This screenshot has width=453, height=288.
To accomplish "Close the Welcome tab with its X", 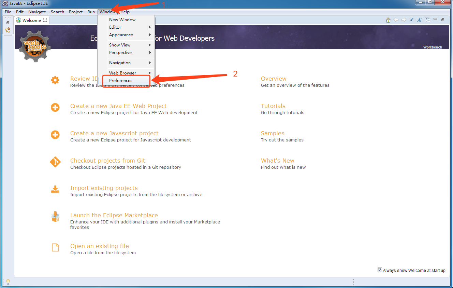I will coord(45,20).
